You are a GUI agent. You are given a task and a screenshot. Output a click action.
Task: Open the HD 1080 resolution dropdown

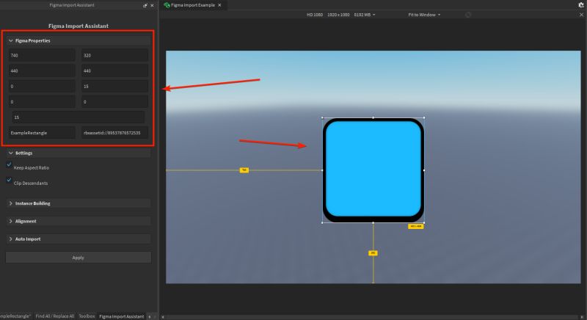[x=340, y=15]
